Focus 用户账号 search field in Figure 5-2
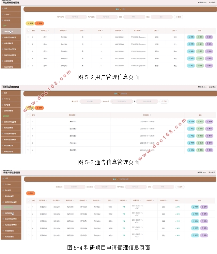 coord(76,17)
